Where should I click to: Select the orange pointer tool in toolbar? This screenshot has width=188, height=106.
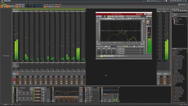click(45, 7)
